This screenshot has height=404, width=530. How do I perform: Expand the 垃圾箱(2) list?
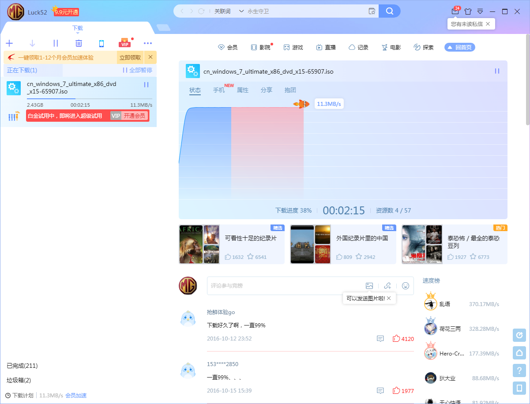19,380
